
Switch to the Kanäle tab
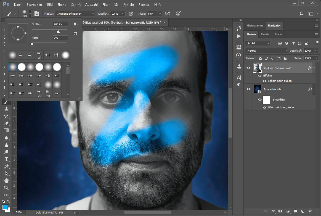265,35
